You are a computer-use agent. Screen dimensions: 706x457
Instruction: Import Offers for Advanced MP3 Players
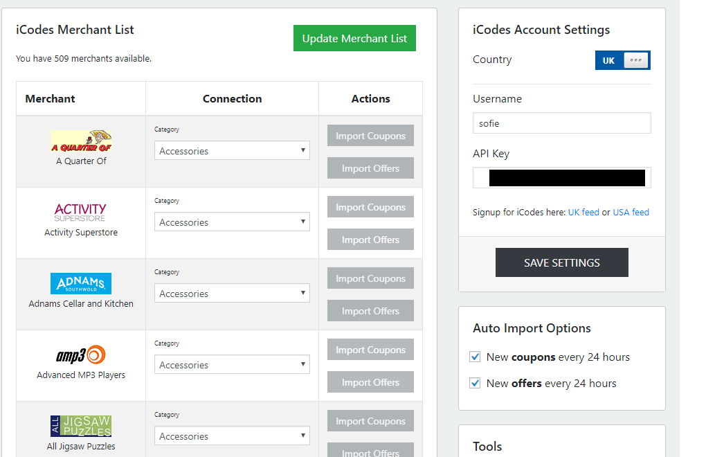tap(370, 382)
